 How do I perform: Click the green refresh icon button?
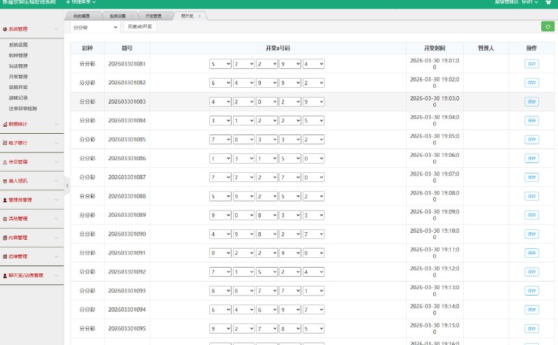pyautogui.click(x=548, y=26)
